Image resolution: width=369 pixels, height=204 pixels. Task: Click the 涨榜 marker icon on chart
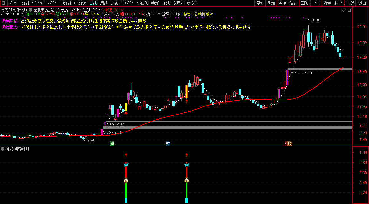coord(288,143)
